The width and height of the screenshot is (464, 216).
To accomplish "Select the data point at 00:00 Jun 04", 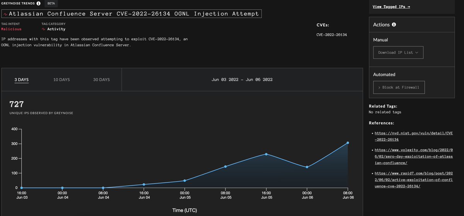I will (62, 188).
